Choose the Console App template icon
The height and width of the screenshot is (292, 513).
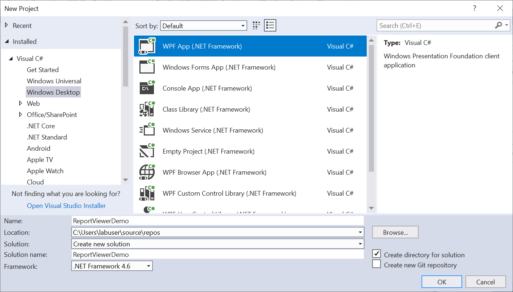[x=147, y=88]
